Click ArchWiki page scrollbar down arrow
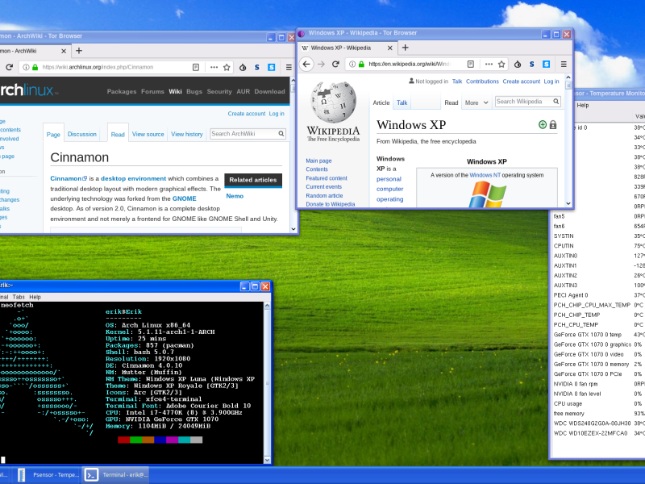 click(293, 229)
